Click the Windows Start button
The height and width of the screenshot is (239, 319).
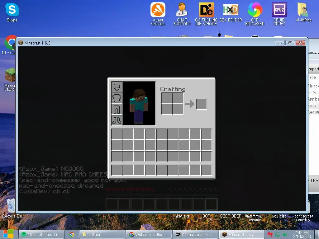point(8,234)
